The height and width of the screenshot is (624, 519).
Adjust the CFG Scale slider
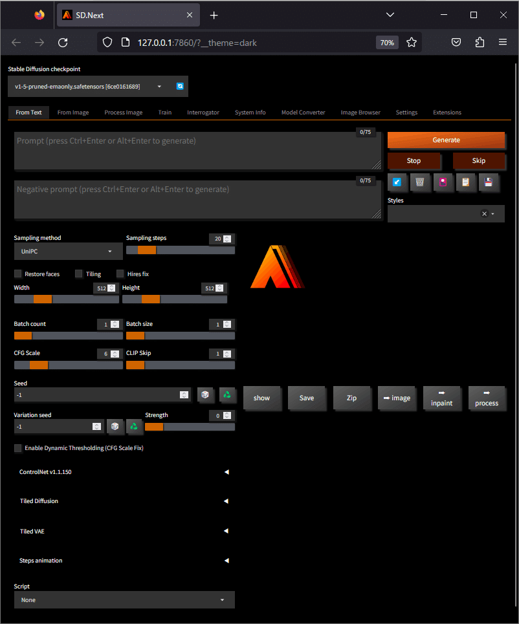[69, 365]
